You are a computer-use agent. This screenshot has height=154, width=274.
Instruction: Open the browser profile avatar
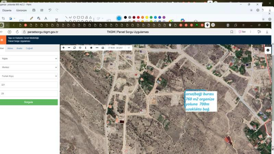point(228,25)
